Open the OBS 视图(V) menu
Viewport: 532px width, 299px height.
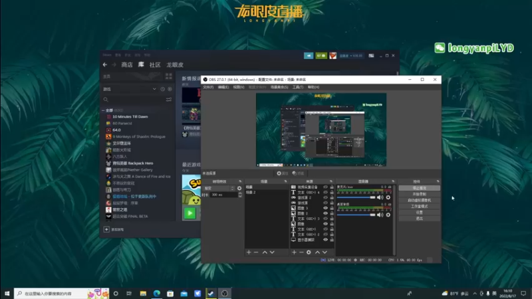pos(239,87)
